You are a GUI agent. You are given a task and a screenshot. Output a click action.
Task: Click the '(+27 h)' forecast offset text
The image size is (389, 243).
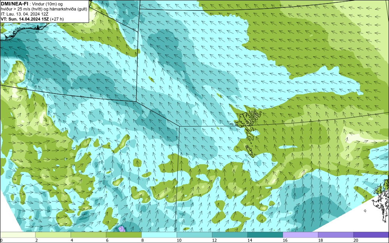coord(57,19)
